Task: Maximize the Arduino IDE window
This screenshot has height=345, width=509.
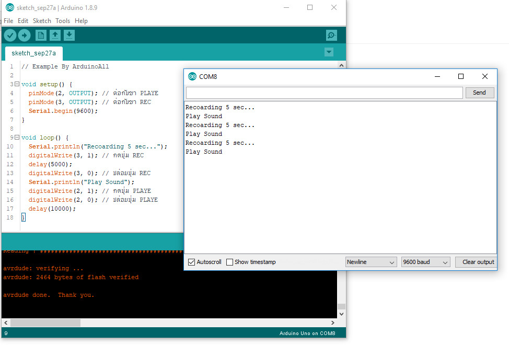Action: 310,7
